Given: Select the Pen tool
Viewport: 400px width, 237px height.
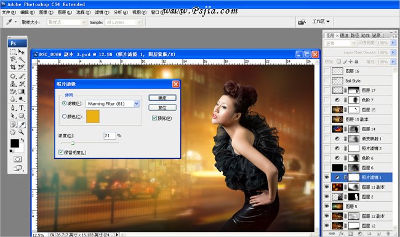Looking at the screenshot, I should (x=13, y=108).
